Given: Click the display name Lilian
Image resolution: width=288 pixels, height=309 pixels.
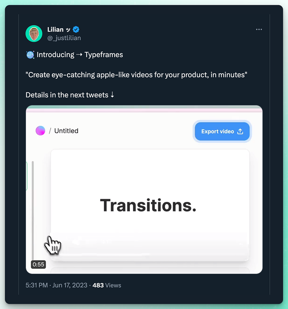Looking at the screenshot, I should coord(55,30).
